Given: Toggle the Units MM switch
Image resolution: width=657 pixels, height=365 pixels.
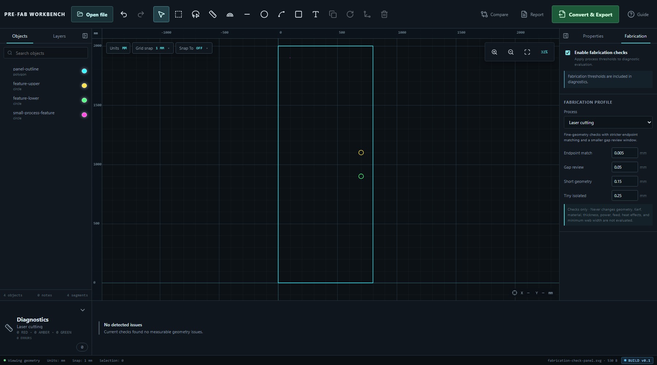Looking at the screenshot, I should 118,48.
